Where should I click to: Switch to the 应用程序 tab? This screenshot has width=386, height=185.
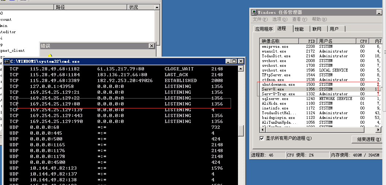tap(264, 29)
